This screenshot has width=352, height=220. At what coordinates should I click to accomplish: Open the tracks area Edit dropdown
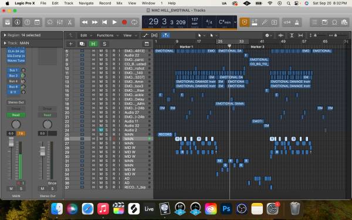(x=86, y=35)
